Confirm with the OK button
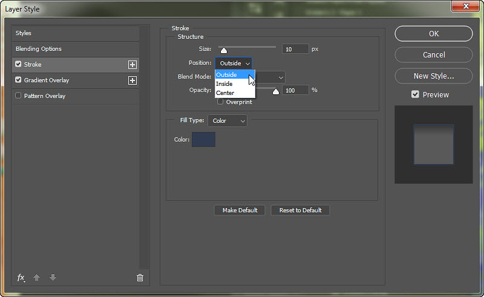The height and width of the screenshot is (297, 484). pyautogui.click(x=434, y=34)
